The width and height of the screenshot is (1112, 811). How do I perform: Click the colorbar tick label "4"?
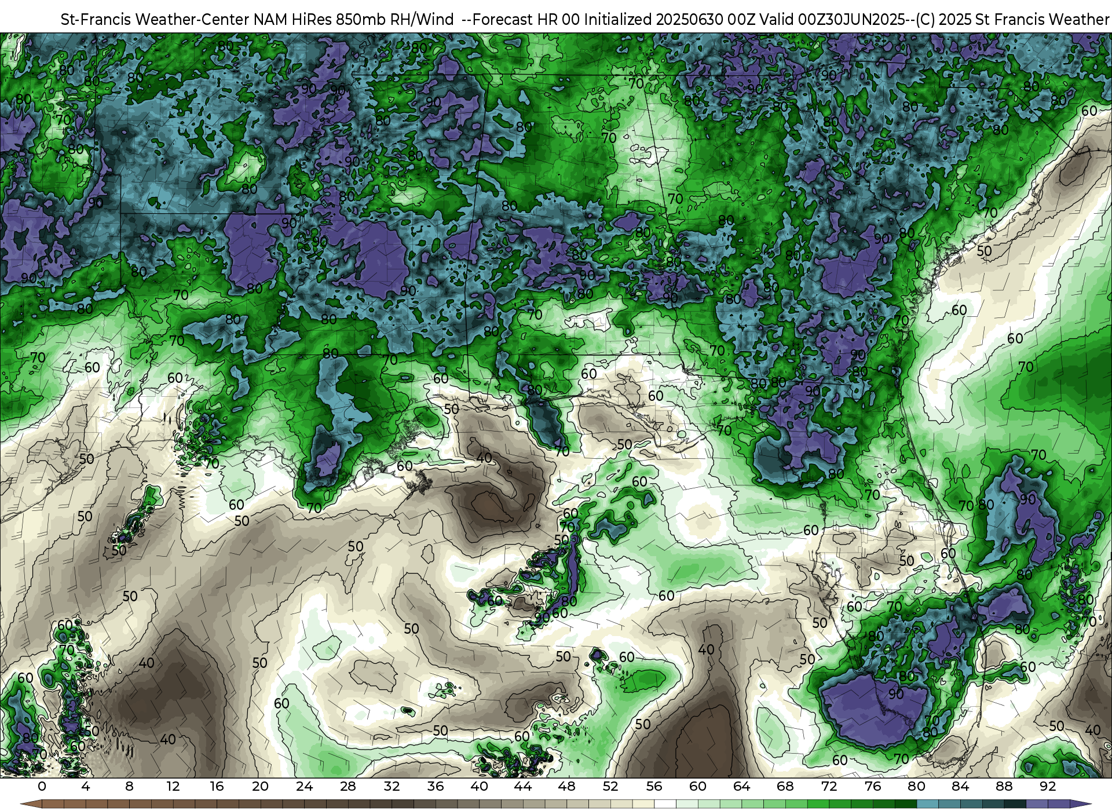coord(86,787)
